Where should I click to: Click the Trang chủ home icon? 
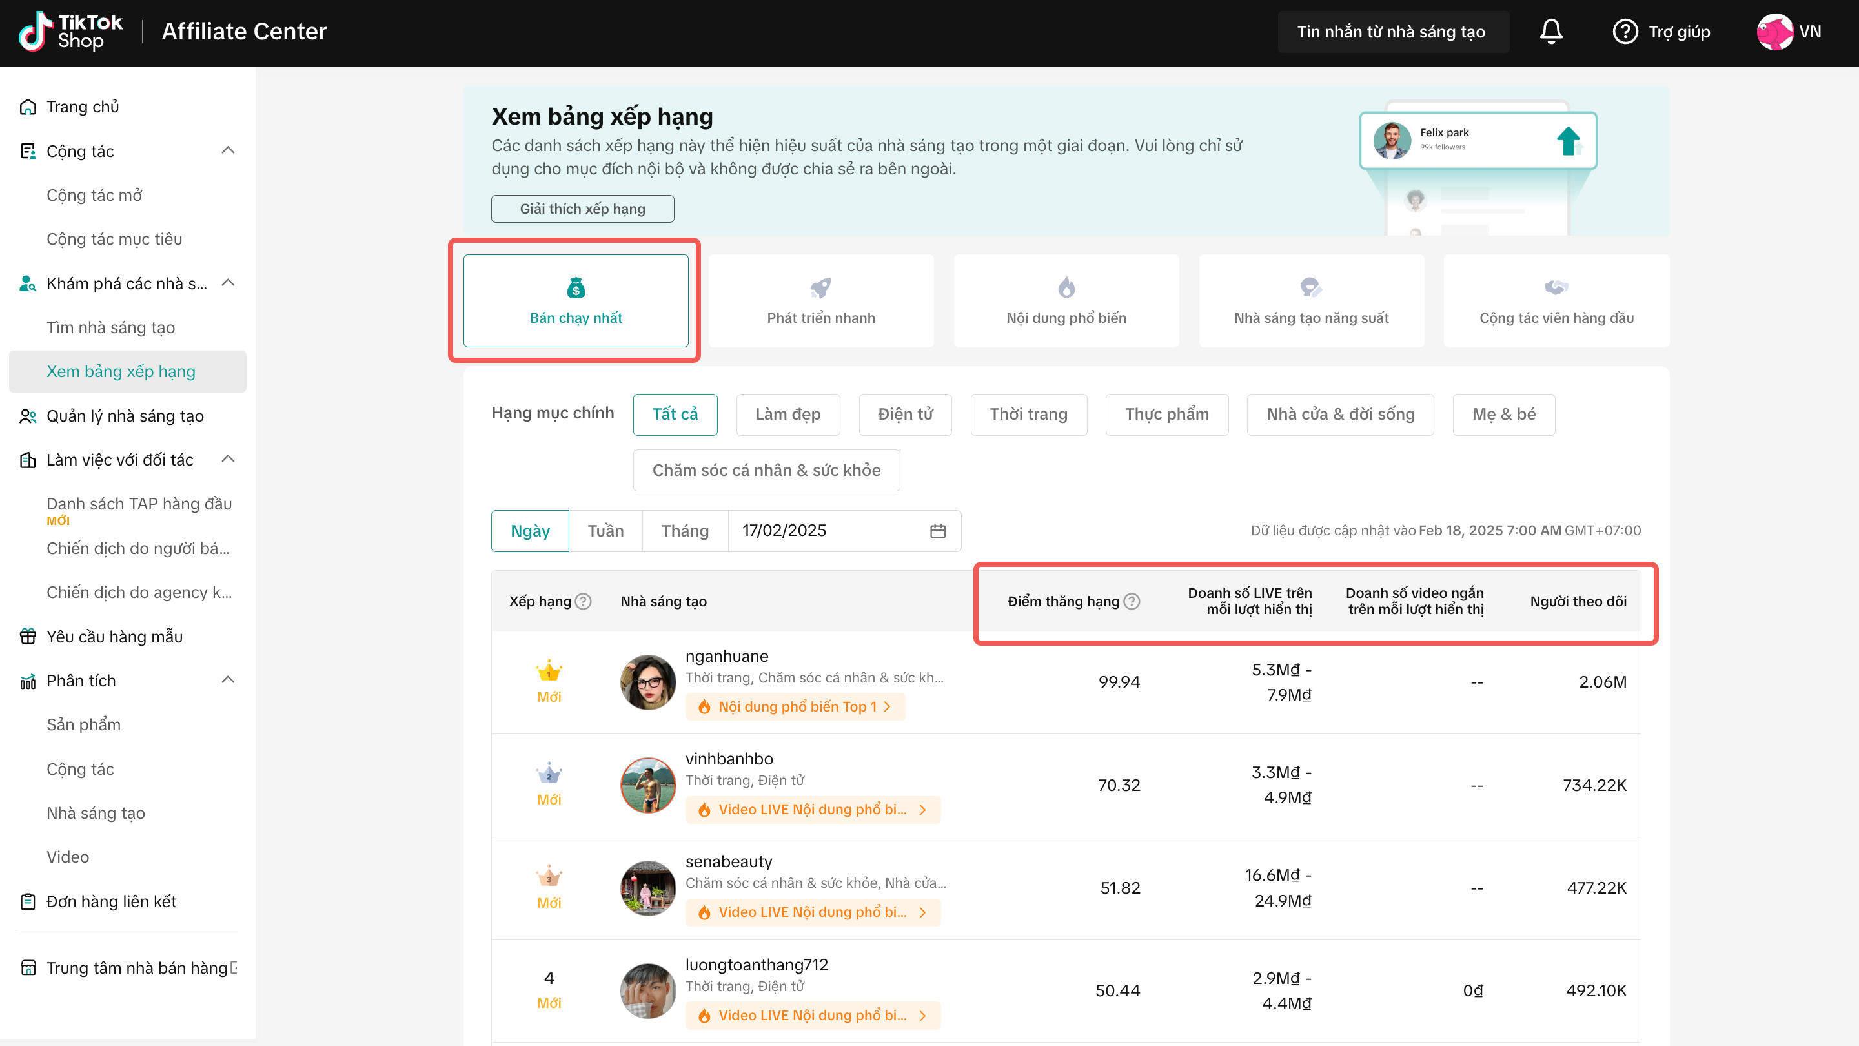pos(28,107)
